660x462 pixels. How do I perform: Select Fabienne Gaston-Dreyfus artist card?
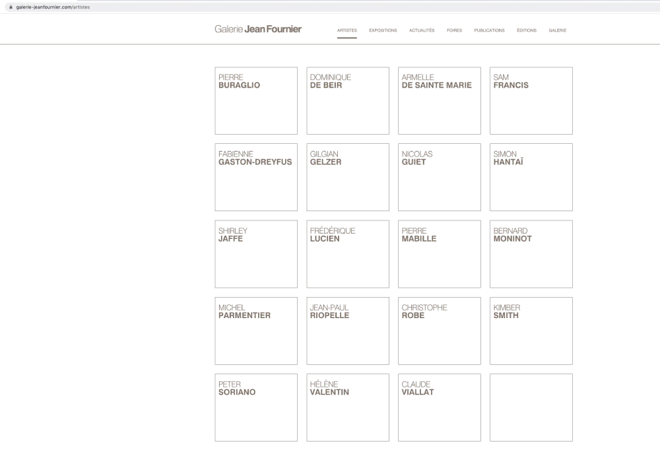click(256, 177)
